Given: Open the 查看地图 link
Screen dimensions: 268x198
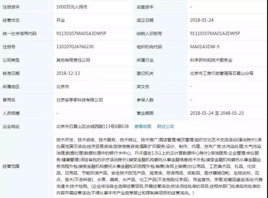Looking at the screenshot, I should 143,127.
